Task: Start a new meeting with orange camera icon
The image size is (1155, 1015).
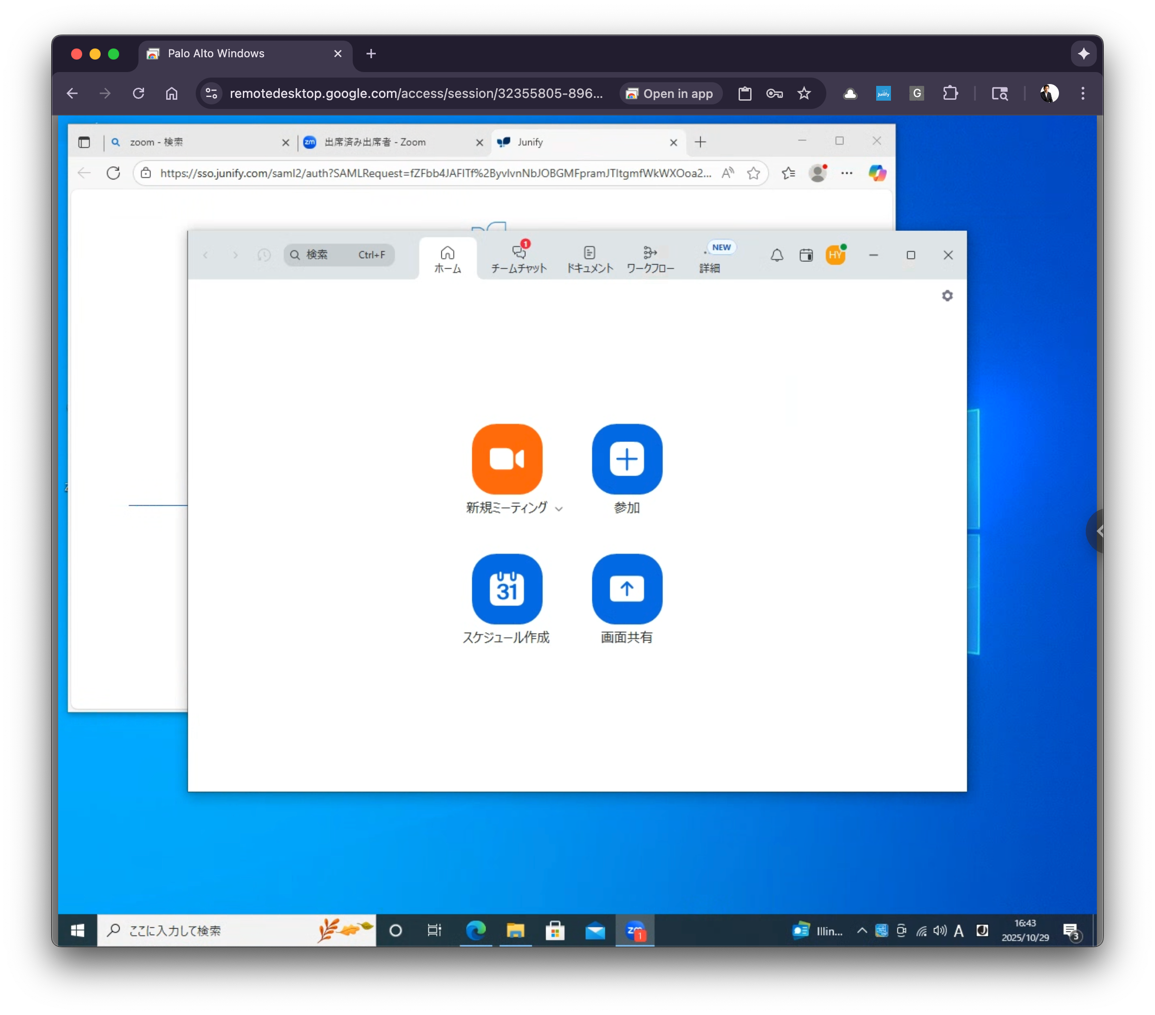Action: [507, 459]
